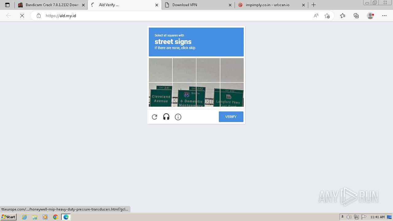Click the VERIFY button
This screenshot has width=393, height=221.
[x=231, y=117]
